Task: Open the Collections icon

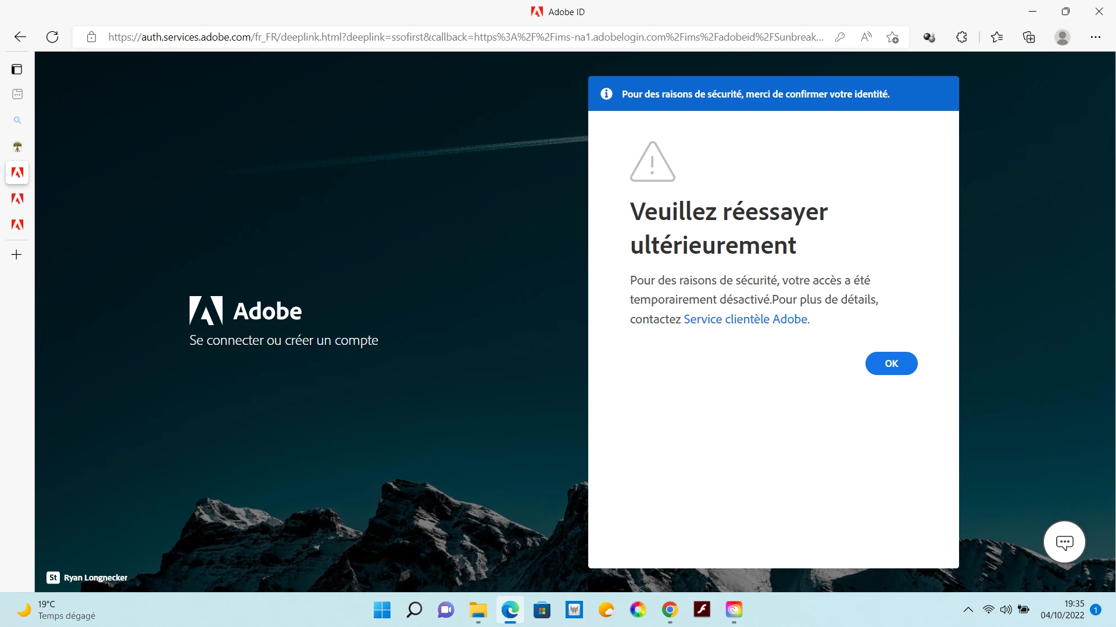Action: (x=1029, y=37)
